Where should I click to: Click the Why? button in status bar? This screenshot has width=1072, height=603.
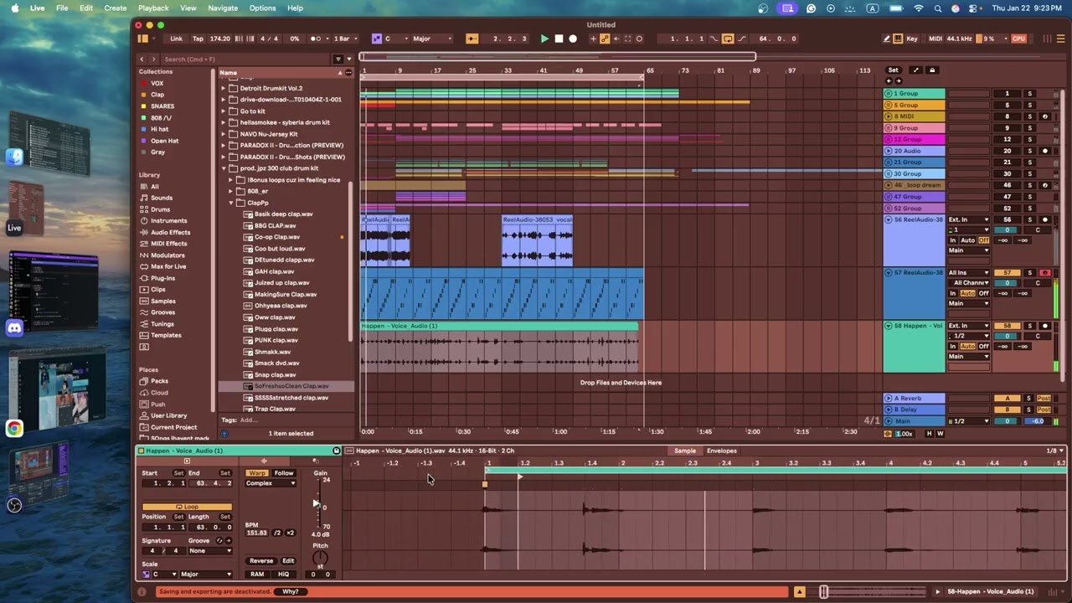coord(291,591)
